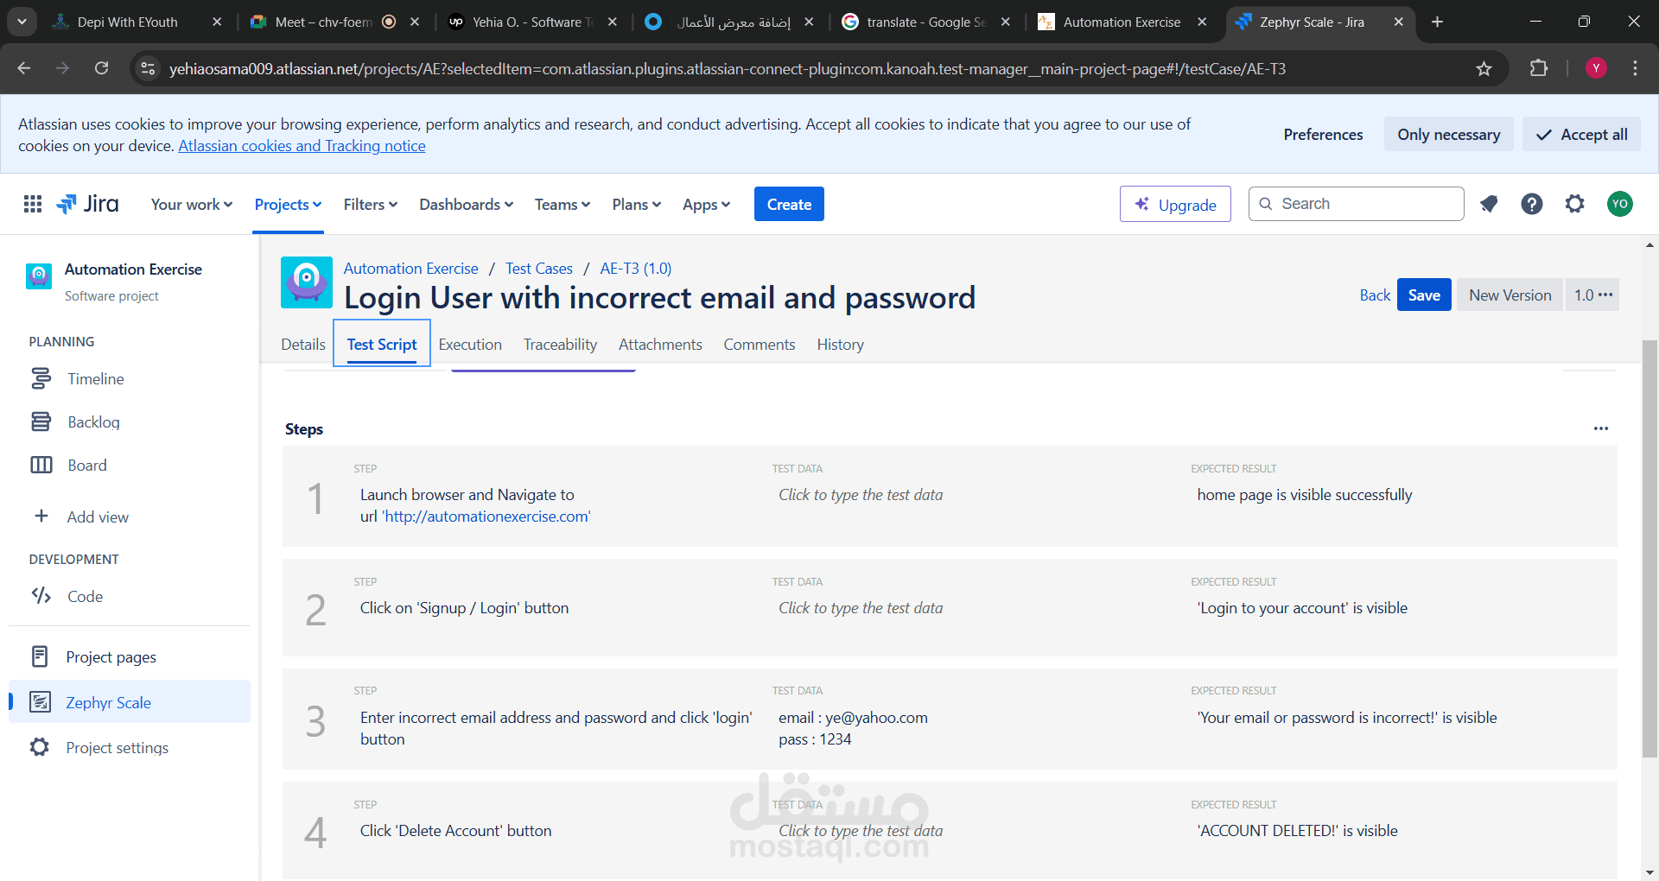1659x881 pixels.
Task: Click the browser address bar URL
Action: (727, 68)
